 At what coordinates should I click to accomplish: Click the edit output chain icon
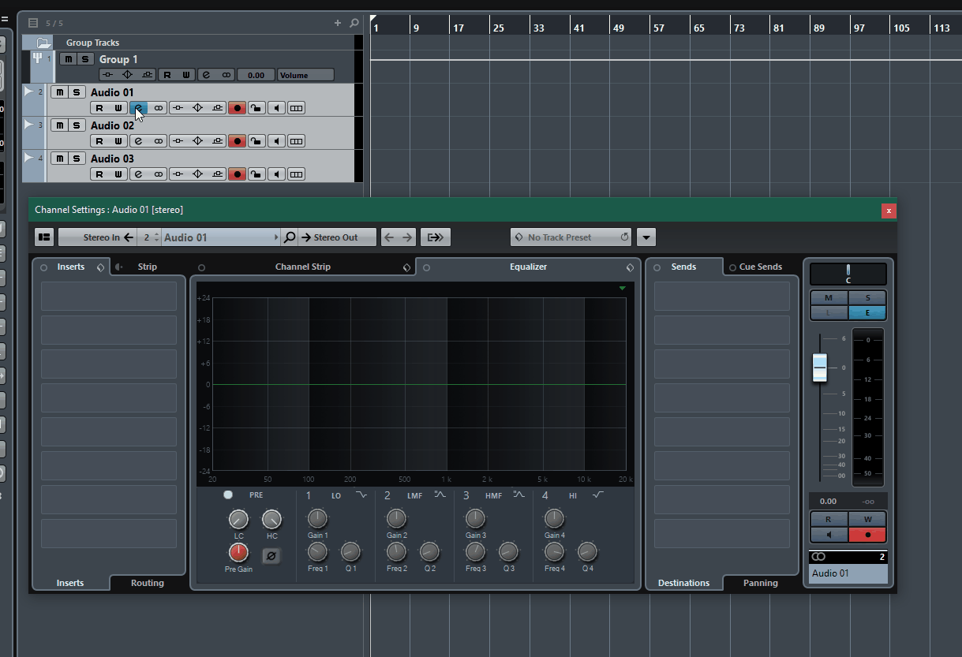435,237
